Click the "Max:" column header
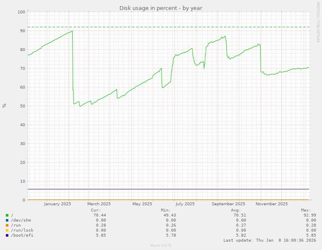This screenshot has width=322, height=250. pyautogui.click(x=306, y=210)
